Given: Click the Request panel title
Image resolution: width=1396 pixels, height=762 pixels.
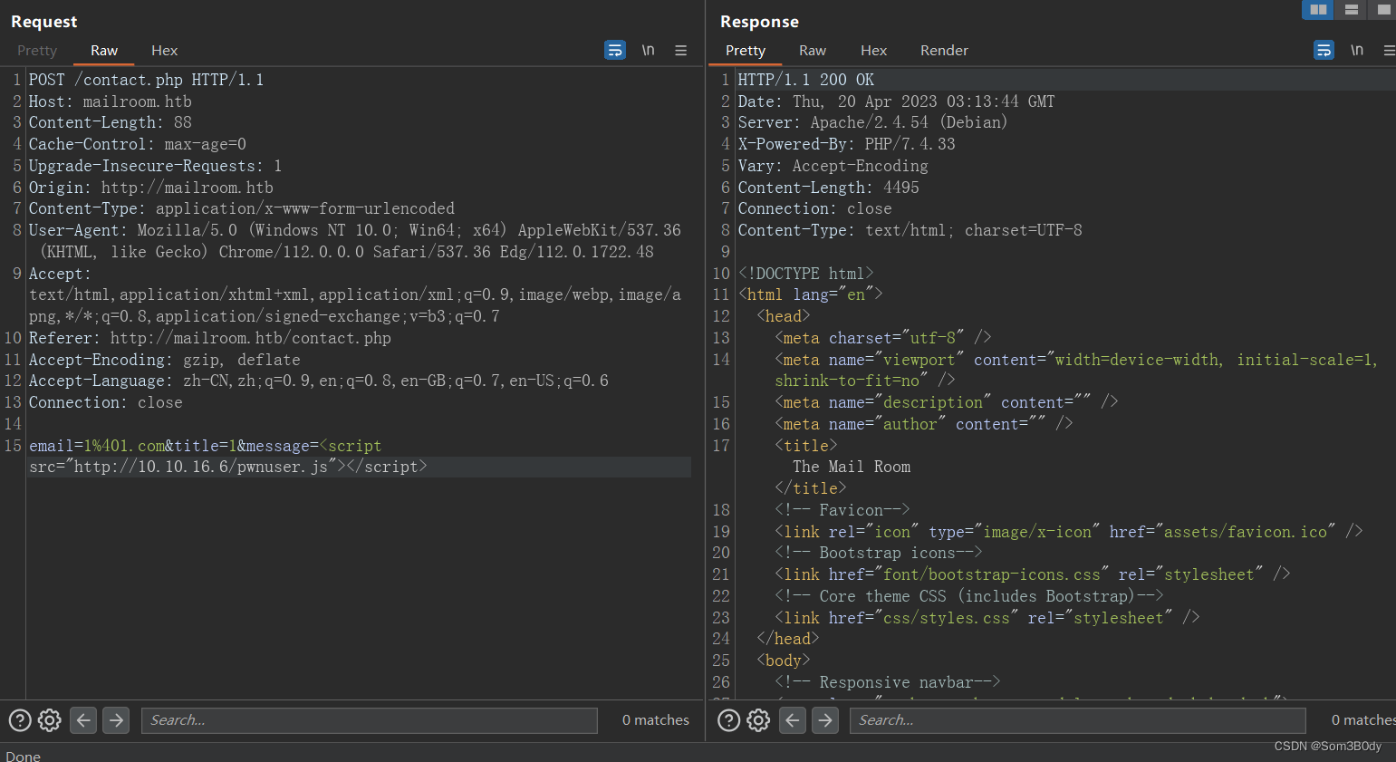Looking at the screenshot, I should click(x=43, y=22).
